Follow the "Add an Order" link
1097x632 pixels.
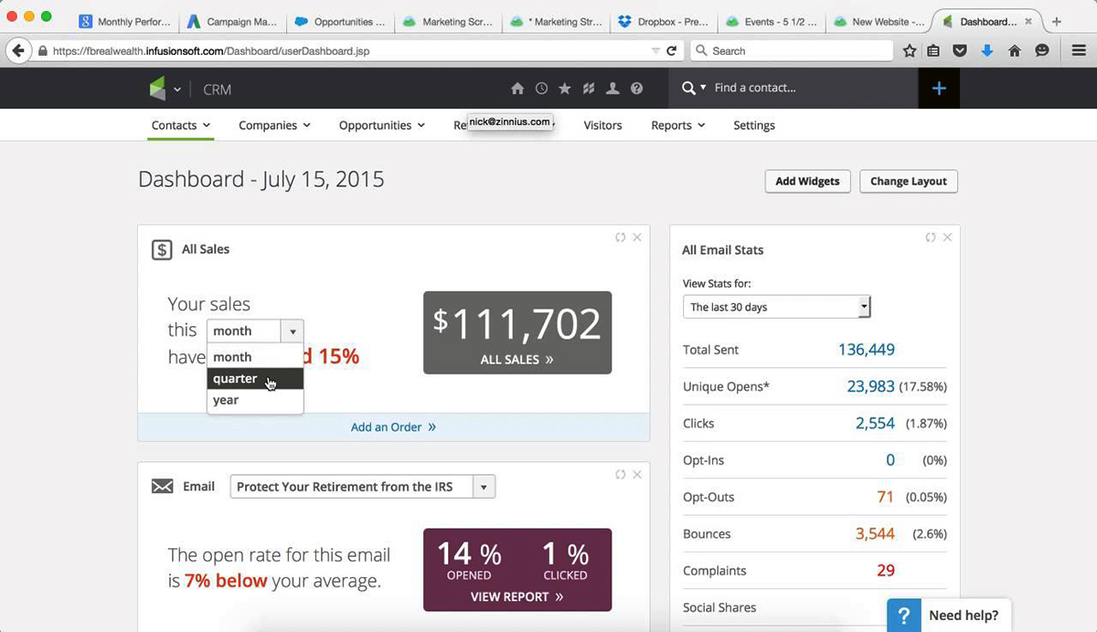(393, 427)
